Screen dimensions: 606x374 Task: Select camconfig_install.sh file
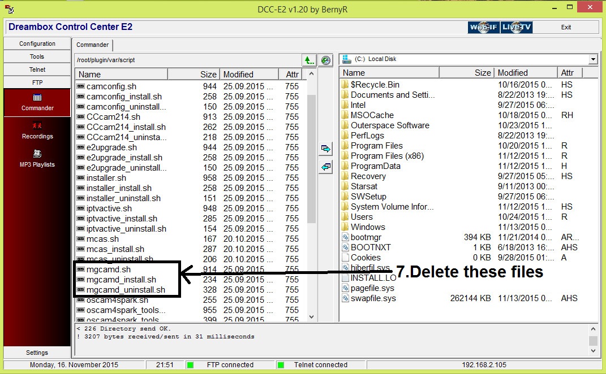pos(124,97)
